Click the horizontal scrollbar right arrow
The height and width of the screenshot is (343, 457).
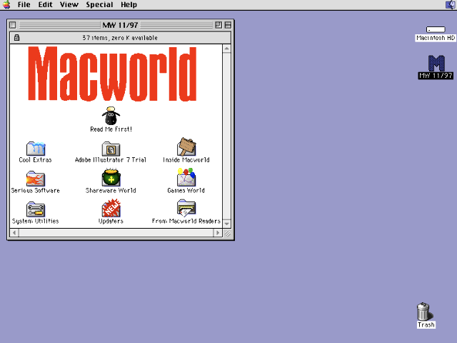[x=217, y=233]
